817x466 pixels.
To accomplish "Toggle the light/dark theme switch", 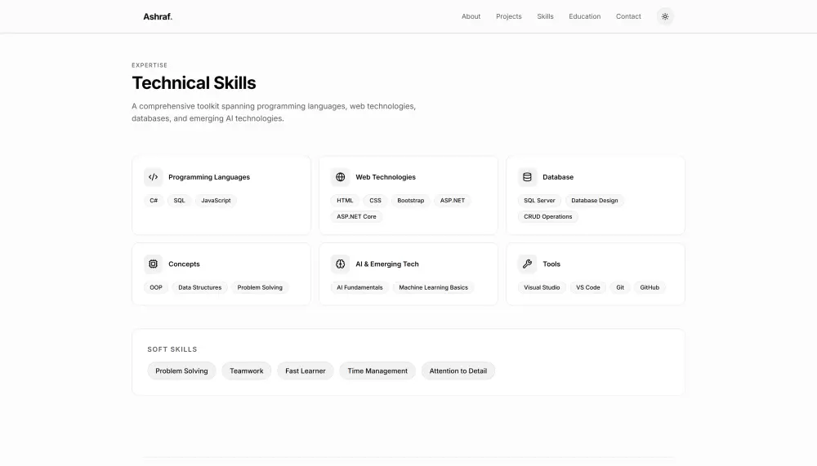I will (x=665, y=16).
